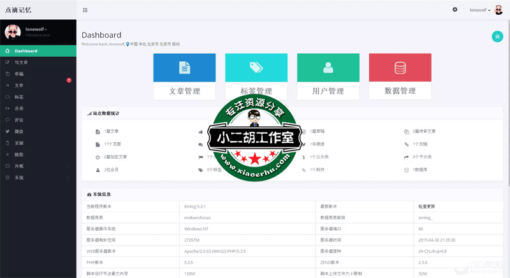Click the teal round menu button

(x=497, y=36)
